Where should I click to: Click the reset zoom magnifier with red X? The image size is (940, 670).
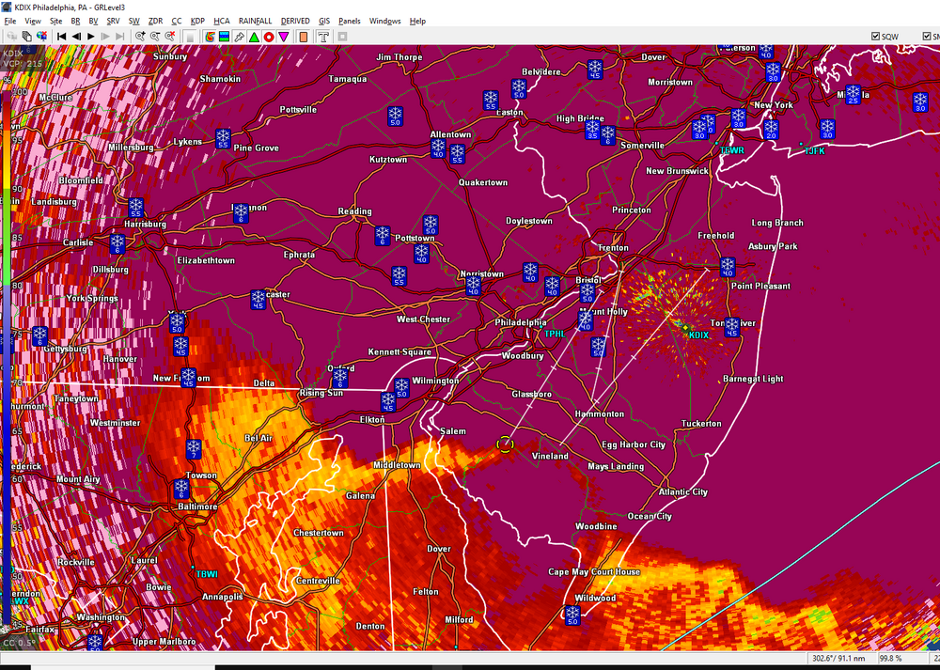point(170,36)
